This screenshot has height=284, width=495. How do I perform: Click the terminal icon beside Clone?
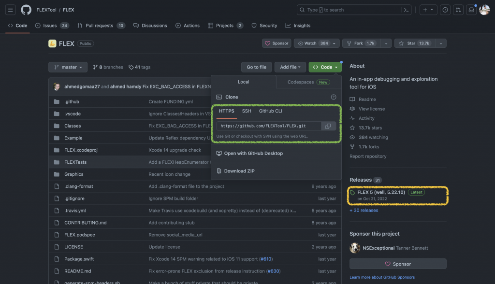point(219,97)
